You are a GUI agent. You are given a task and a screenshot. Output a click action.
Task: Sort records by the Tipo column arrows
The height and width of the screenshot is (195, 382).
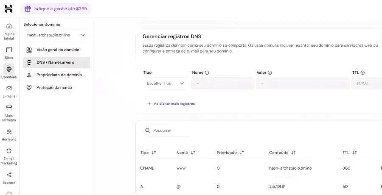tap(154, 153)
